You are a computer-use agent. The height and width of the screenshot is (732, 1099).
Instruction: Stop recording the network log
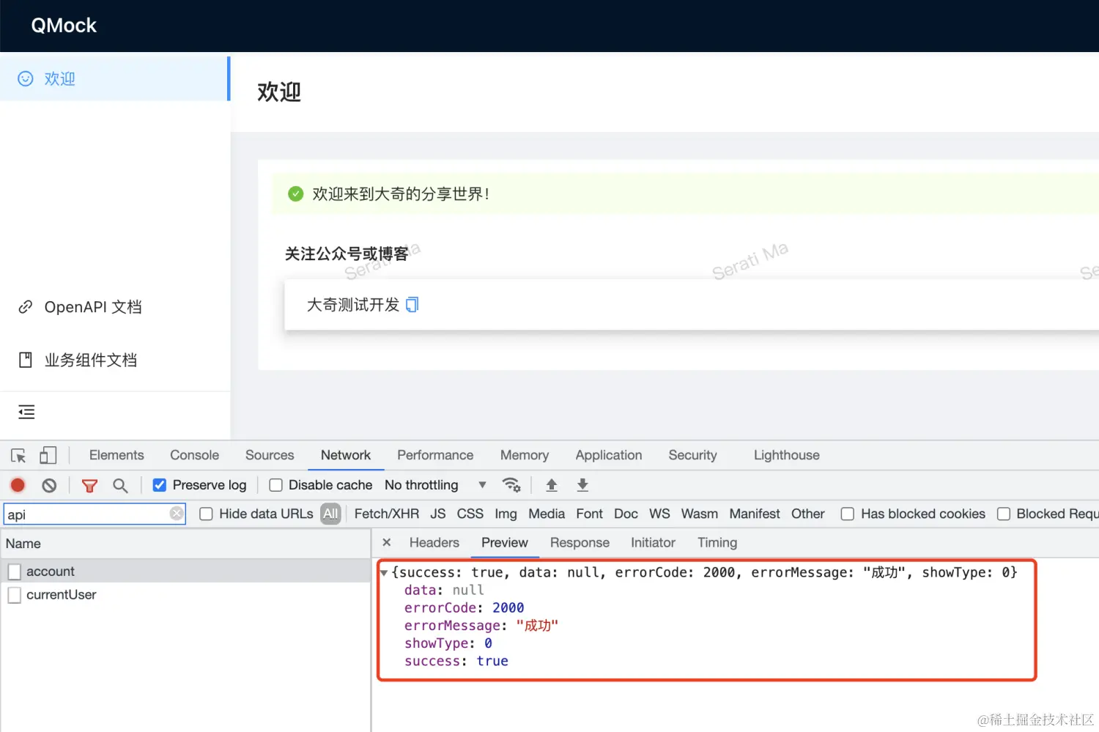tap(18, 485)
